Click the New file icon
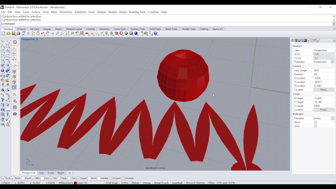This screenshot has width=336, height=189. [3, 33]
